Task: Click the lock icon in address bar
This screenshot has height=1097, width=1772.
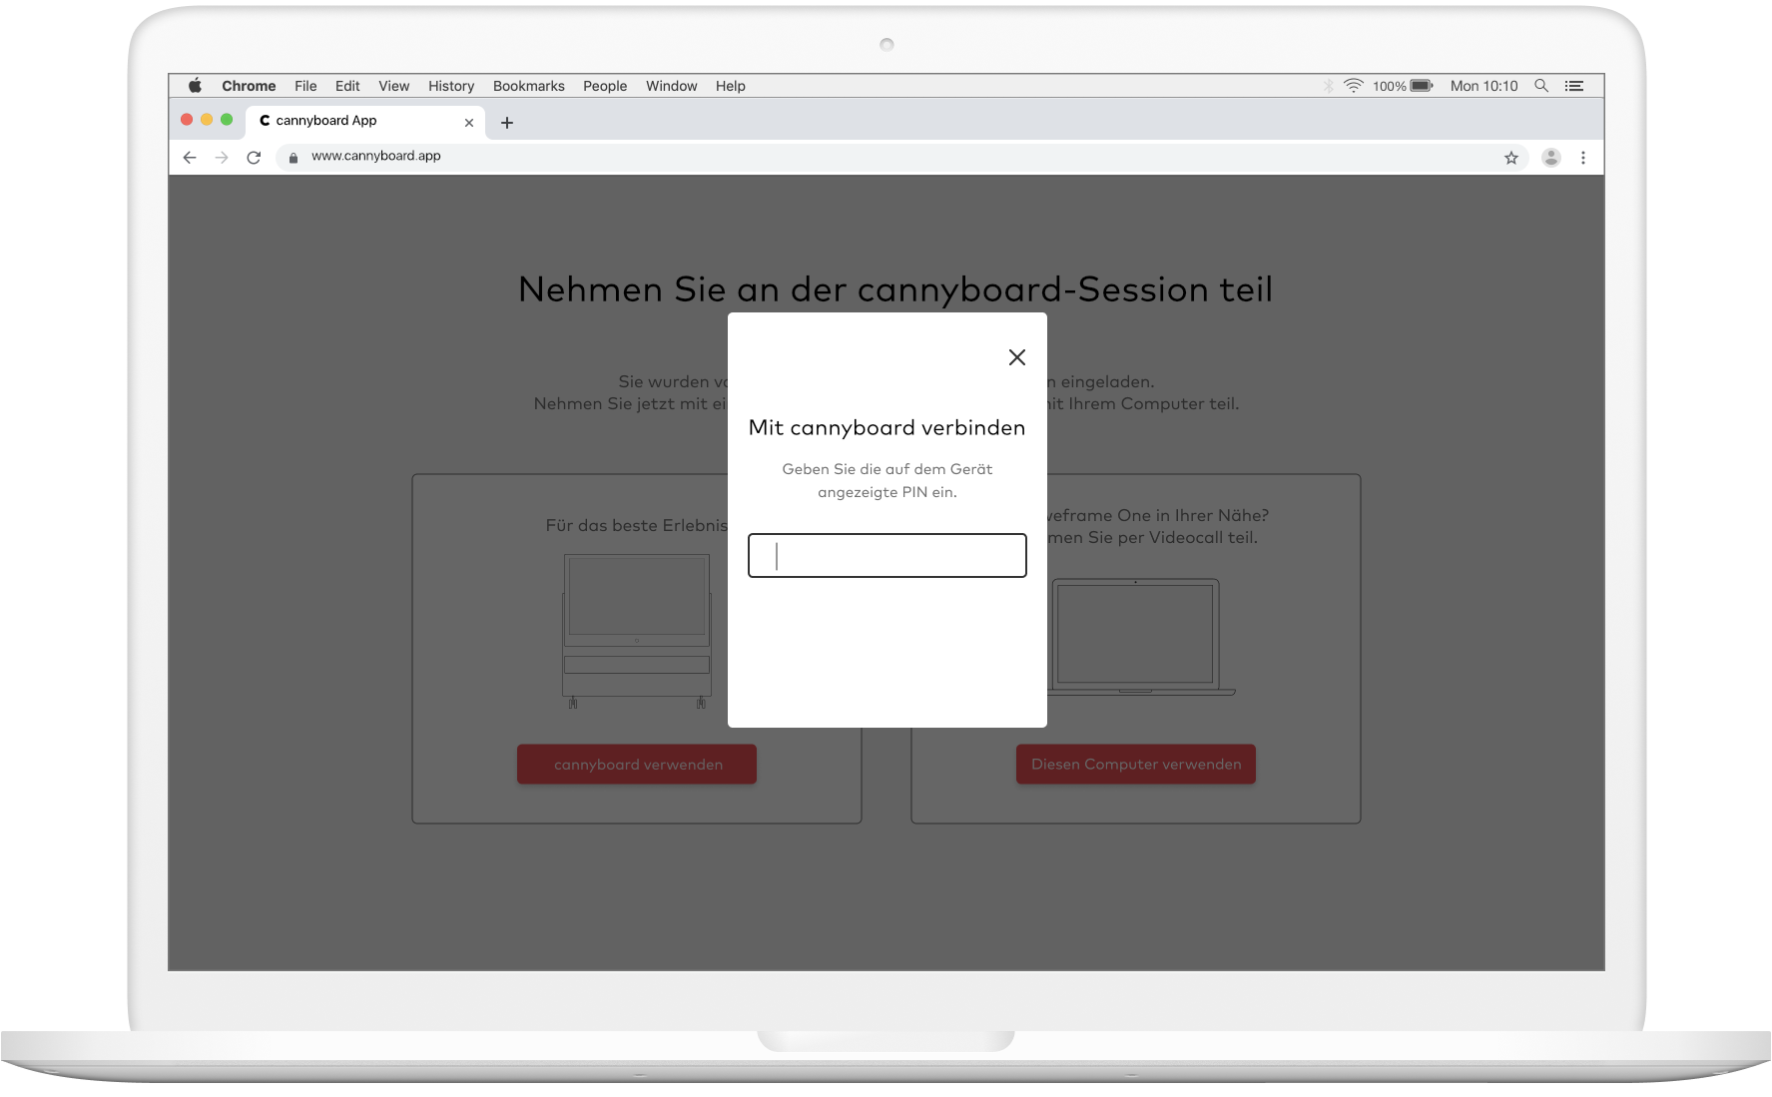Action: [x=294, y=158]
